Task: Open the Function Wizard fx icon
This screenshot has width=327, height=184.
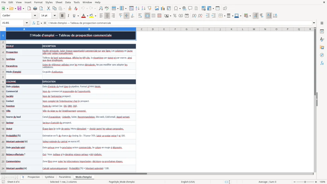Action: (x=34, y=23)
